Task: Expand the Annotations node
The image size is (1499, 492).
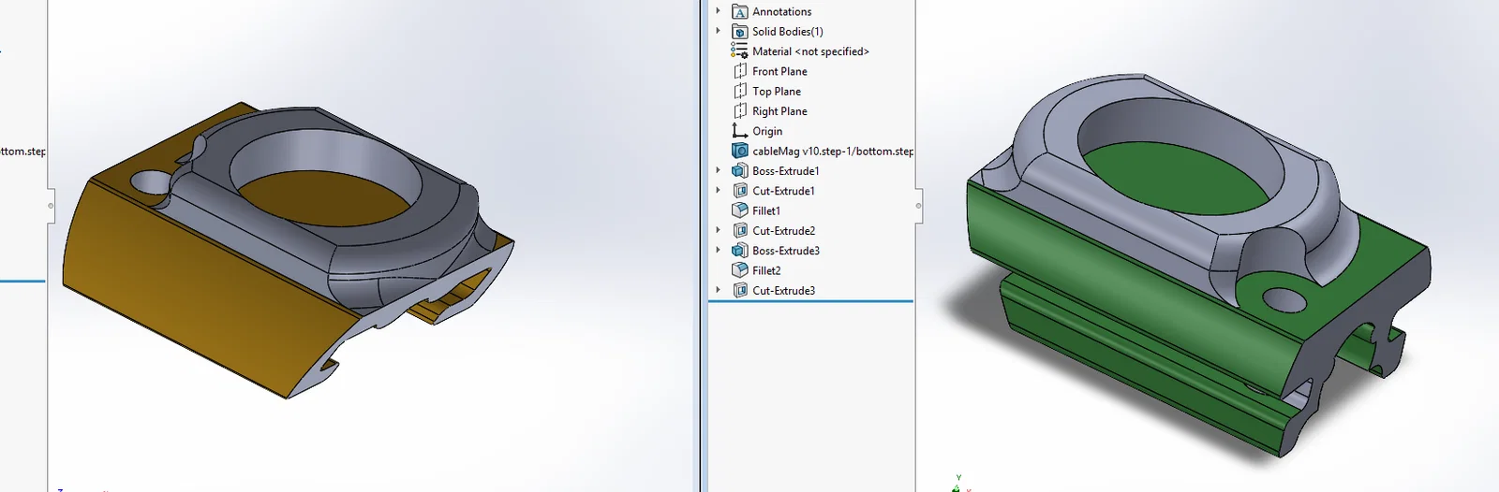Action: click(719, 11)
